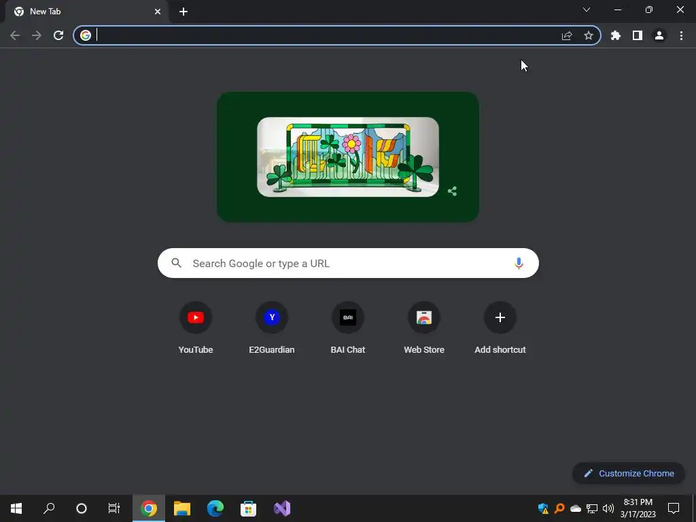
Task: Open the Extensions puzzle menu
Action: (x=616, y=35)
